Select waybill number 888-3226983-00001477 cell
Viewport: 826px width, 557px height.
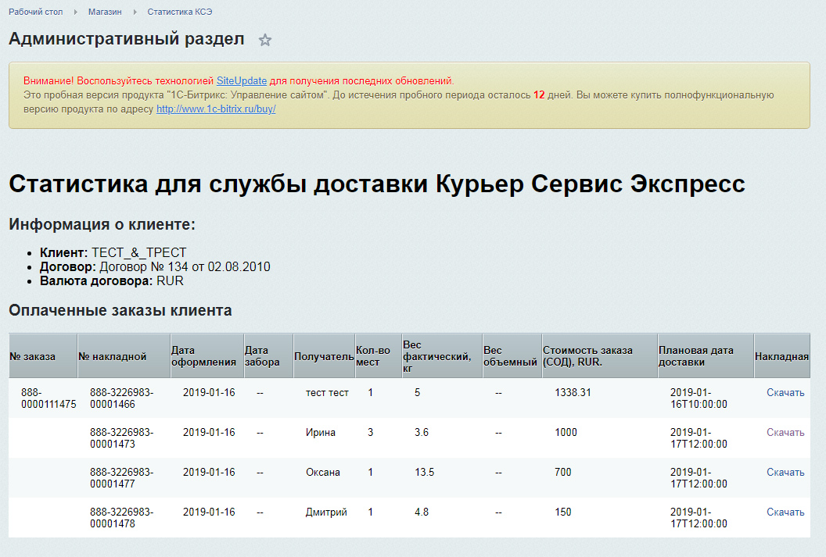(x=122, y=478)
